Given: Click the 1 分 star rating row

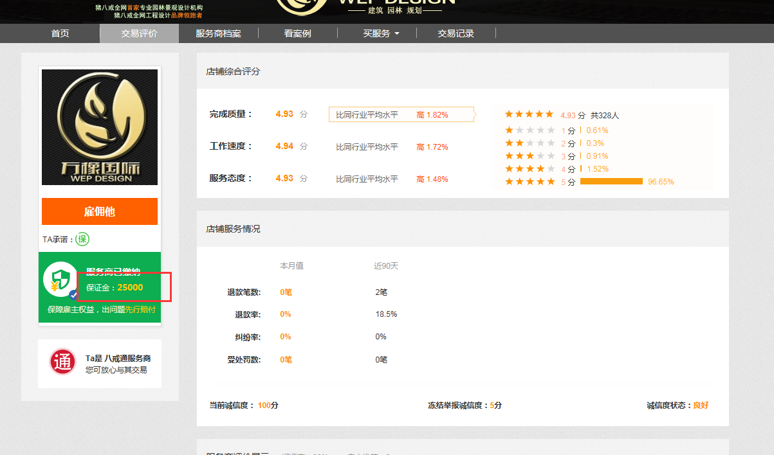Looking at the screenshot, I should [x=556, y=130].
